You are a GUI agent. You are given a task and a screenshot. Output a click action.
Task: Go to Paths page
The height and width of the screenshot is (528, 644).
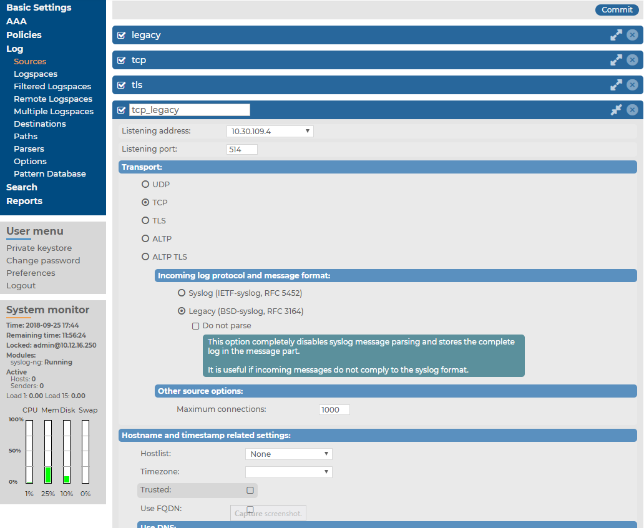[26, 137]
